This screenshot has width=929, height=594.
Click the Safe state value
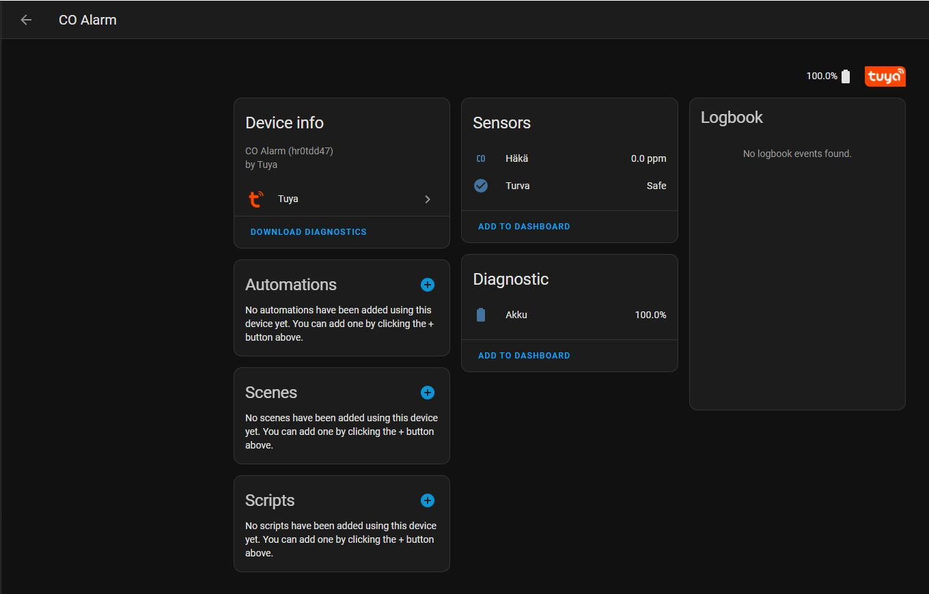[656, 186]
